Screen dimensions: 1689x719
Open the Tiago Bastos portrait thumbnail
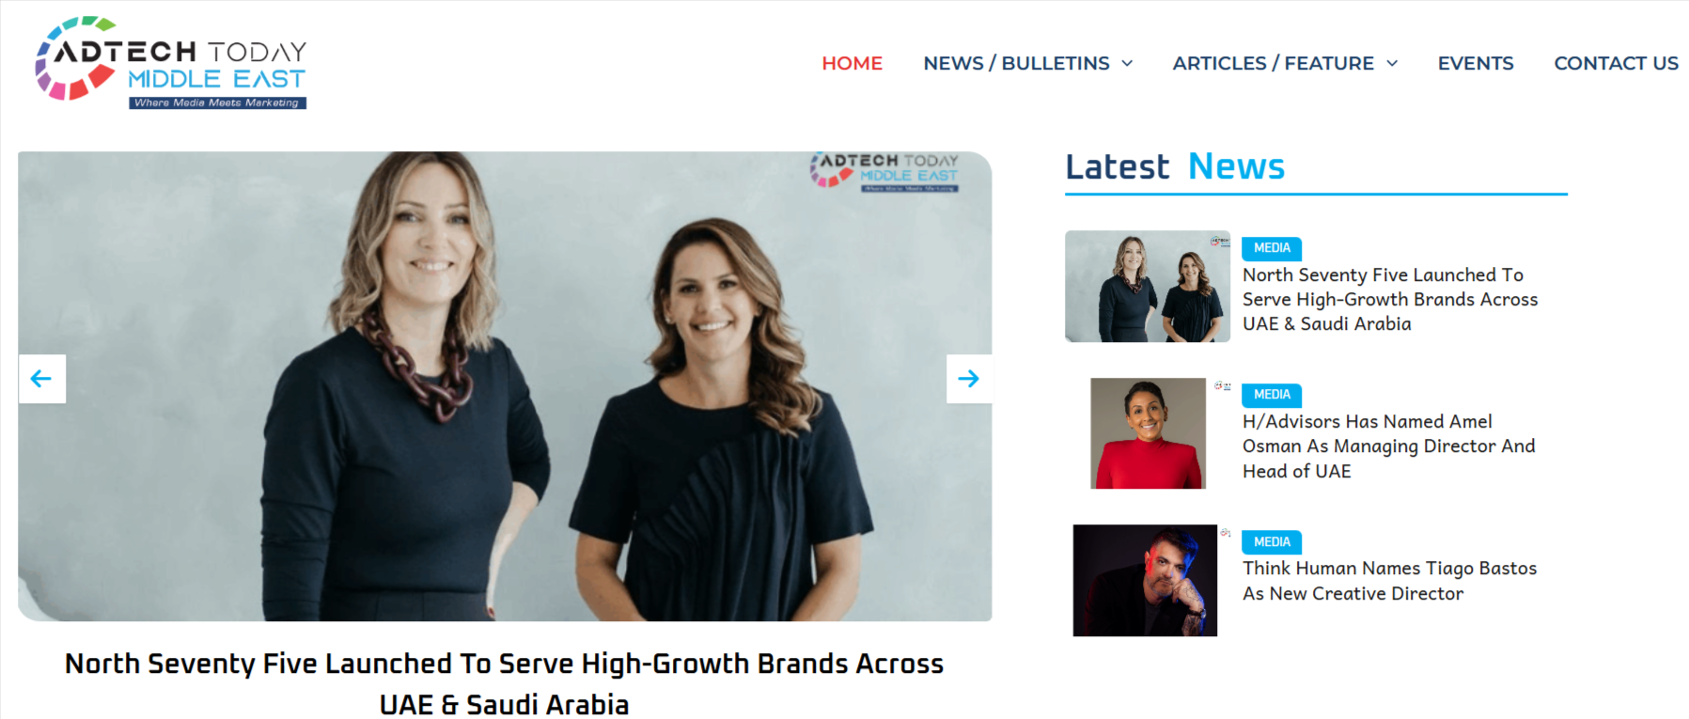1145,580
